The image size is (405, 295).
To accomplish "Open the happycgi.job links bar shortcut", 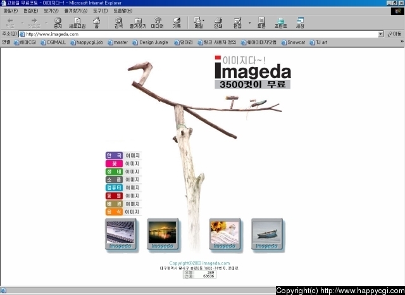I will [x=87, y=42].
